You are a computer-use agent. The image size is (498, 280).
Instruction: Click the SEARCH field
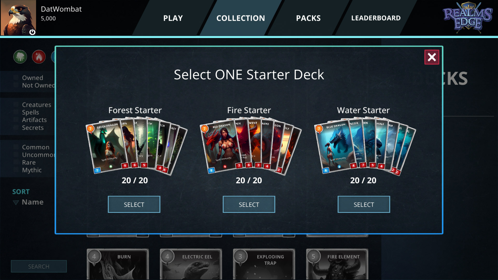[39, 267]
